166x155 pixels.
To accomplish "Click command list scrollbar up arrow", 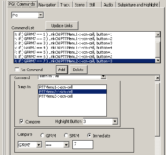I will (158, 34).
